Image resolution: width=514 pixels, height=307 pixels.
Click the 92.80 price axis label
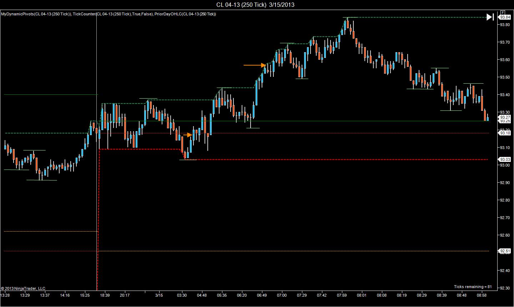(x=505, y=200)
